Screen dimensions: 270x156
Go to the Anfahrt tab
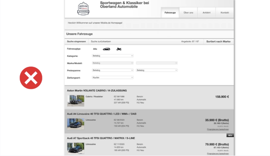pyautogui.click(x=206, y=13)
